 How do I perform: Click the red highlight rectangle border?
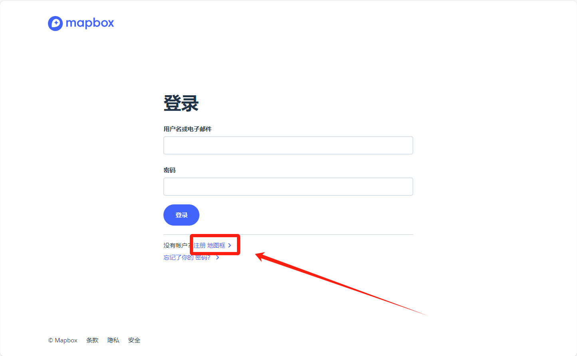(215, 235)
